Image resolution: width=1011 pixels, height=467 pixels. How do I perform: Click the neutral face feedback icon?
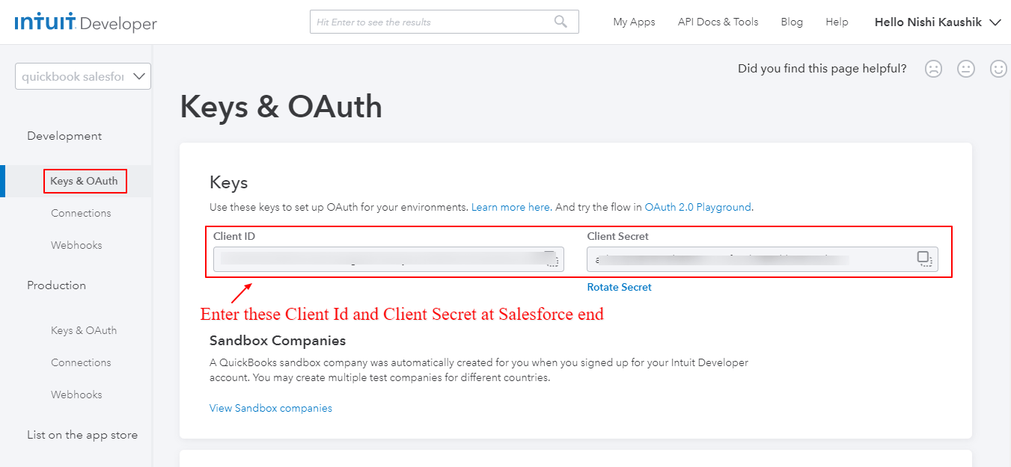pyautogui.click(x=966, y=69)
